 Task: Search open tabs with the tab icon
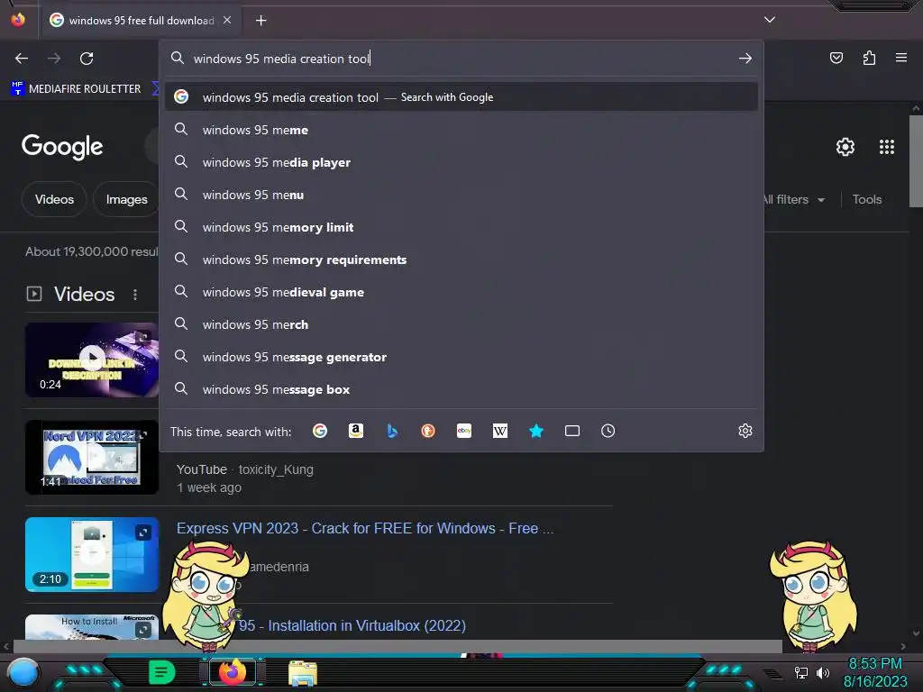point(572,431)
